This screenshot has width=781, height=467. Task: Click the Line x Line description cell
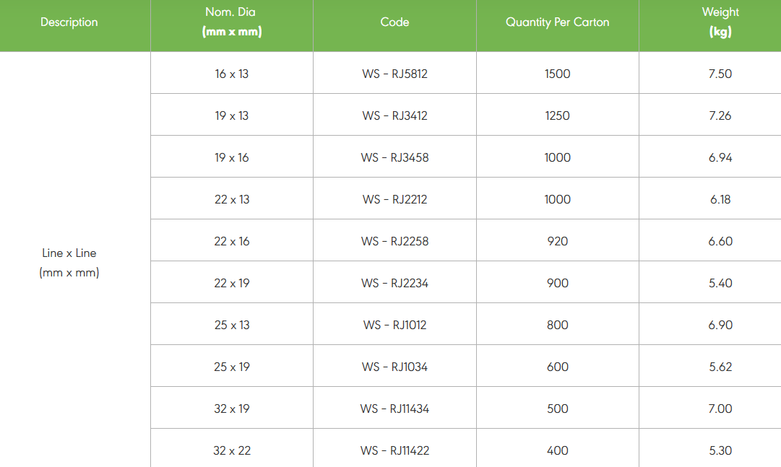tap(69, 263)
